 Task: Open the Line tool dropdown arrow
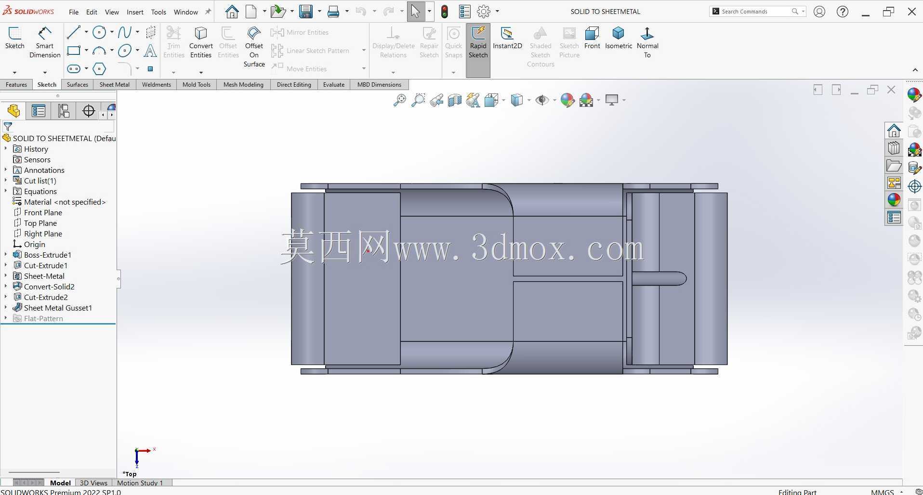point(86,32)
